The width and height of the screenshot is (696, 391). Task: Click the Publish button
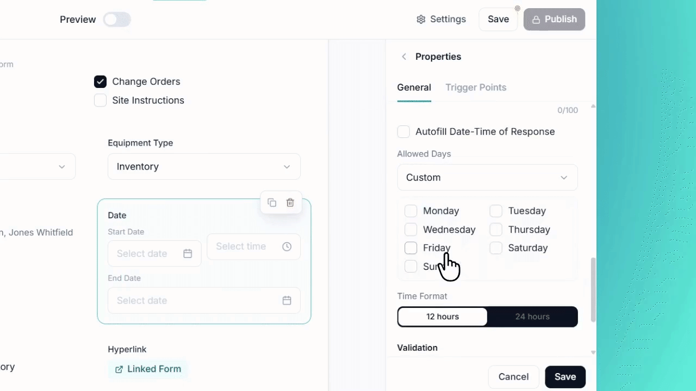point(554,20)
